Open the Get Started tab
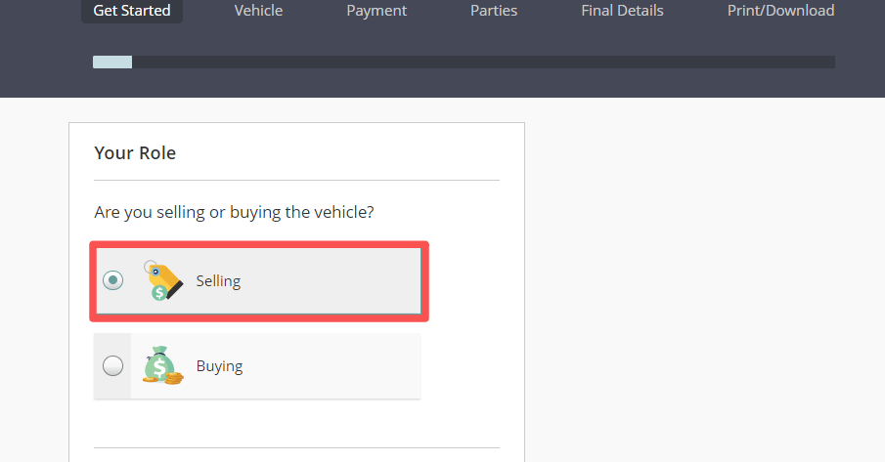The width and height of the screenshot is (885, 462). point(132,11)
